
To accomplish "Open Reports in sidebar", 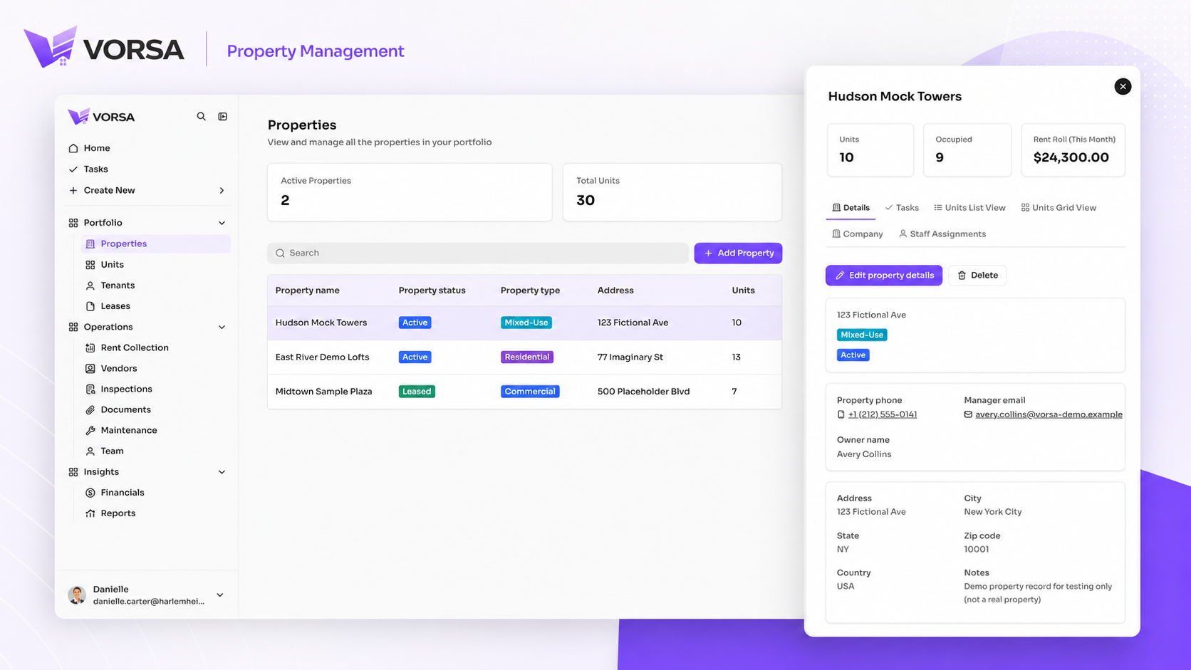I will click(x=118, y=513).
